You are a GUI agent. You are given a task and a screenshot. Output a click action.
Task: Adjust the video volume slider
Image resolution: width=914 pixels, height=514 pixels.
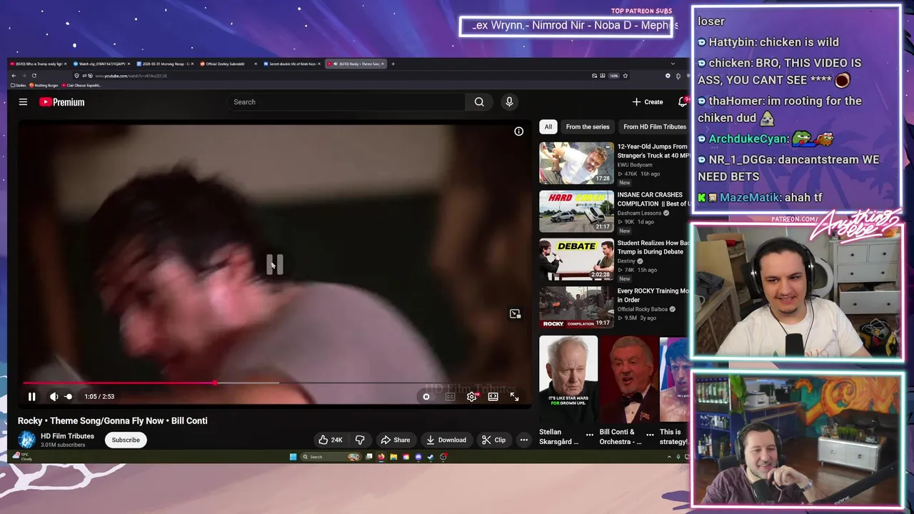click(69, 397)
